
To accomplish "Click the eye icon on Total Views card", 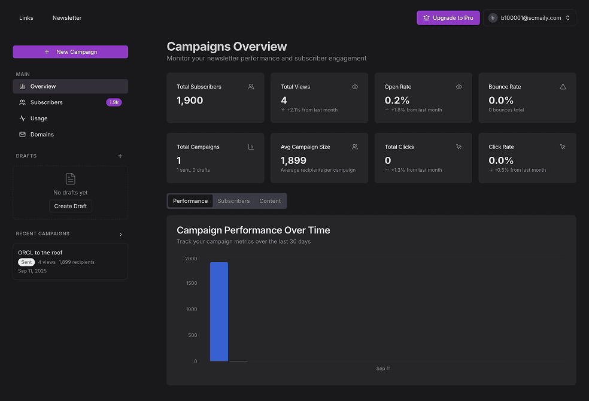I will tap(355, 86).
